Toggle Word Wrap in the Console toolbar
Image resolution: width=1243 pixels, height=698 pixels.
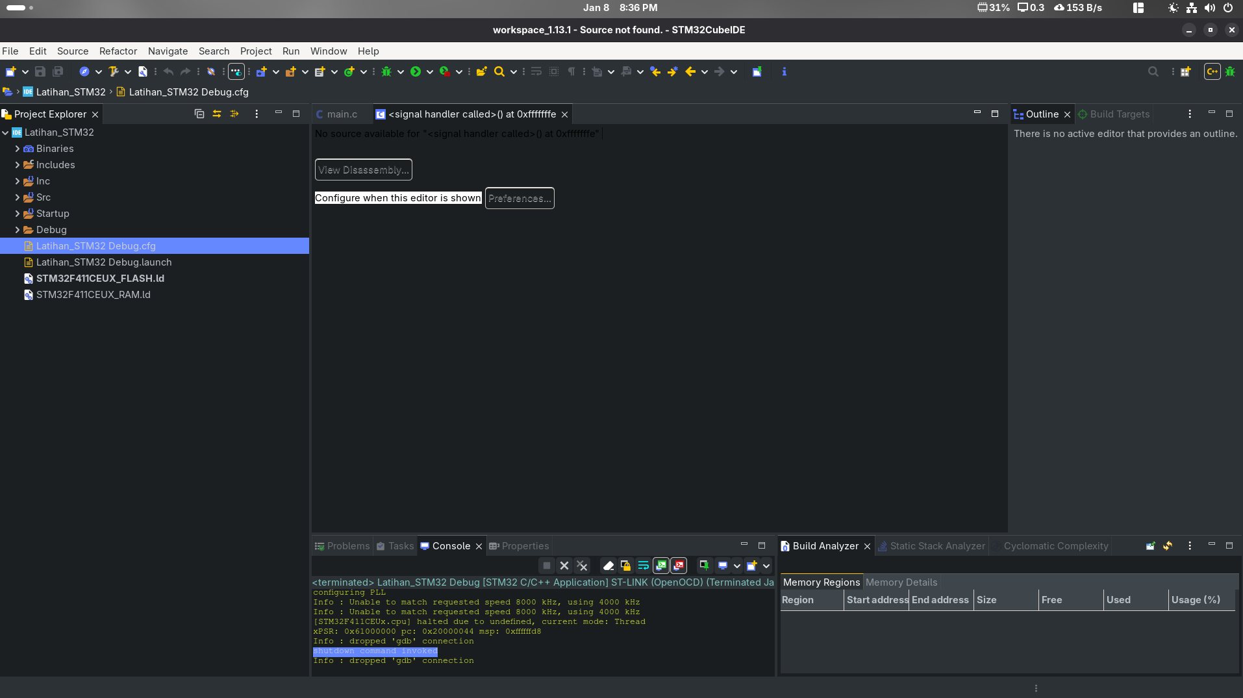coord(643,566)
